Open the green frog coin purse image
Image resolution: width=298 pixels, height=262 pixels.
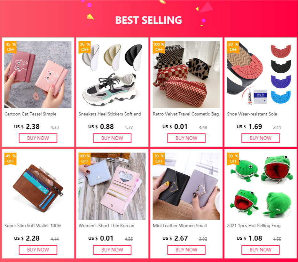(x=261, y=186)
